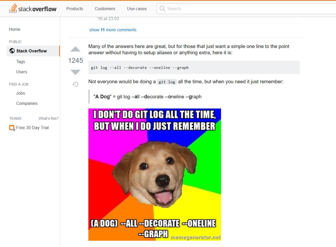
Task: Open Users in the sidebar
Action: pyautogui.click(x=22, y=72)
